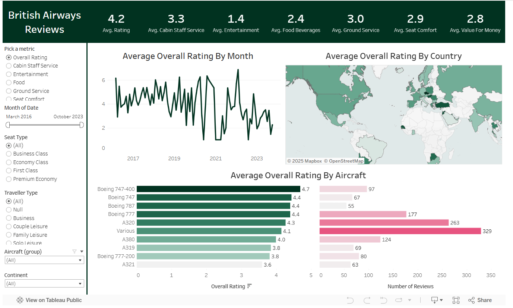Click the Redo arrow in the toolbar
Viewport: 513px width, 308px height.
367,300
